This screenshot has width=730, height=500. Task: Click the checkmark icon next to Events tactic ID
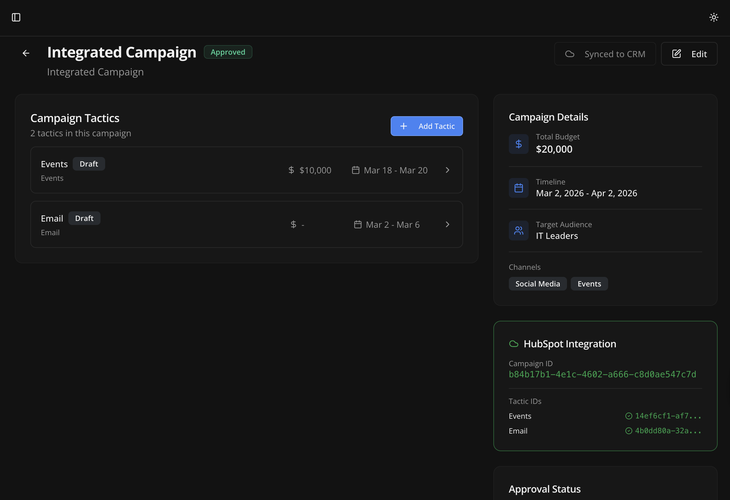(x=629, y=416)
